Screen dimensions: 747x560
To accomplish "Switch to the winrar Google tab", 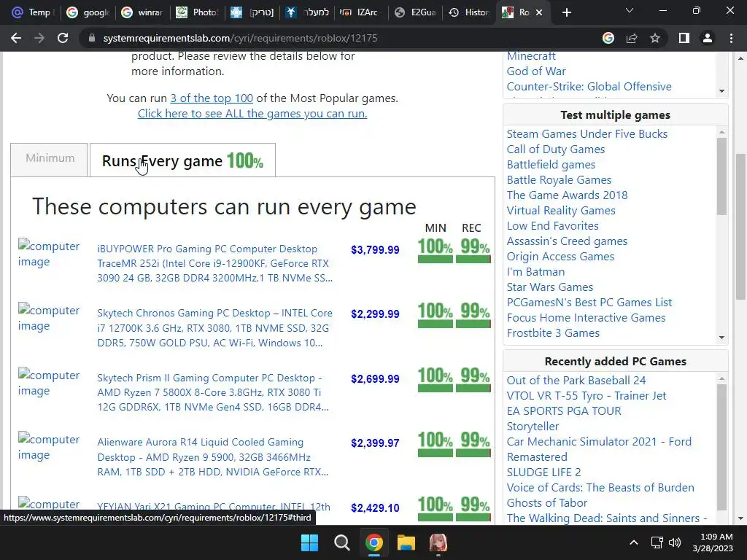I will click(142, 12).
